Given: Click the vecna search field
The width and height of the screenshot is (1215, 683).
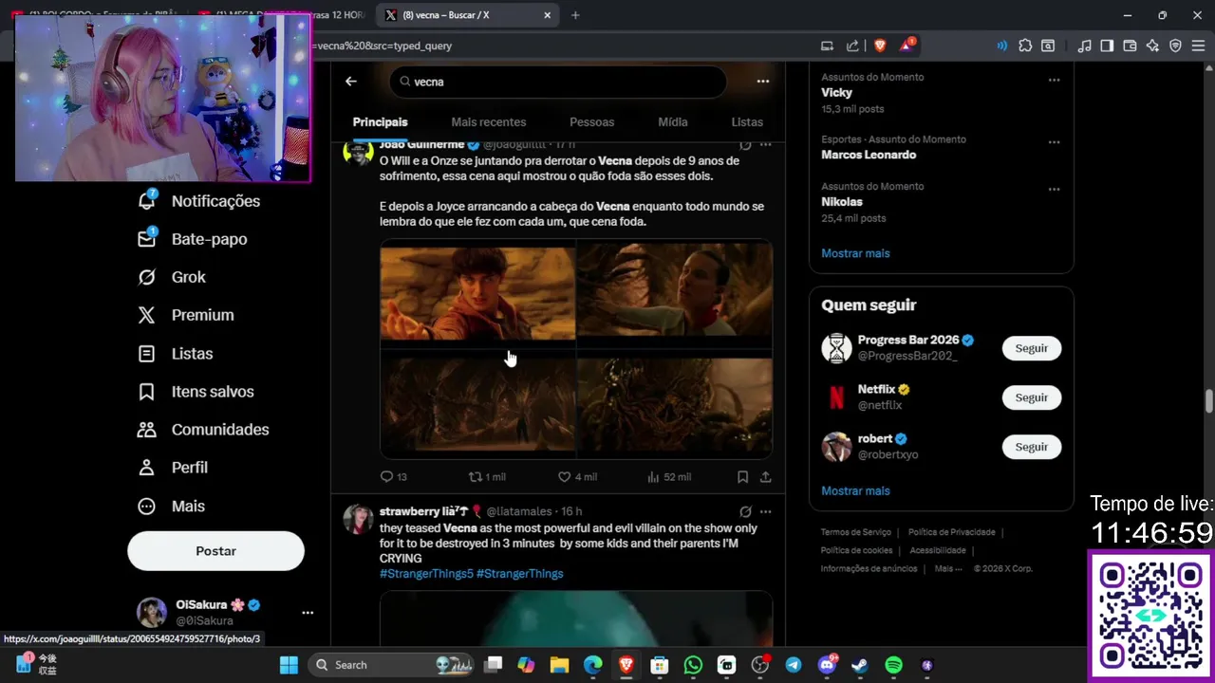Looking at the screenshot, I should pyautogui.click(x=558, y=82).
